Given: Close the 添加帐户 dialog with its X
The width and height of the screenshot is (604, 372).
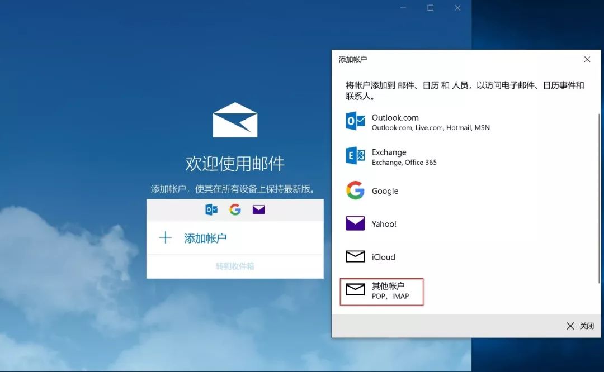Looking at the screenshot, I should pos(587,59).
